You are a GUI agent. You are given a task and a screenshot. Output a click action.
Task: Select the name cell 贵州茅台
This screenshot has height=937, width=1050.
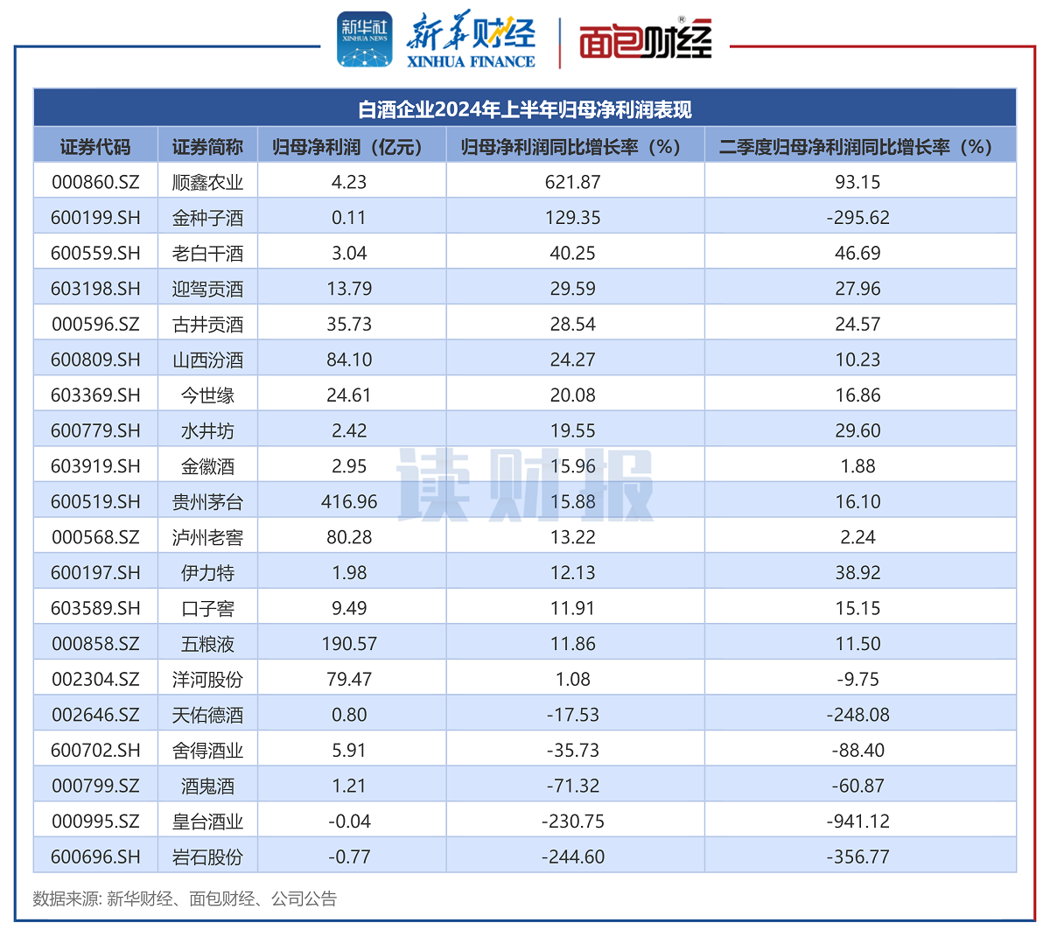tap(207, 501)
